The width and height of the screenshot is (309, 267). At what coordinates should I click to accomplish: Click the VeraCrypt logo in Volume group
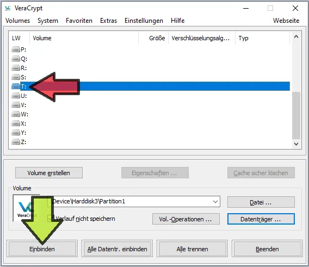27,208
